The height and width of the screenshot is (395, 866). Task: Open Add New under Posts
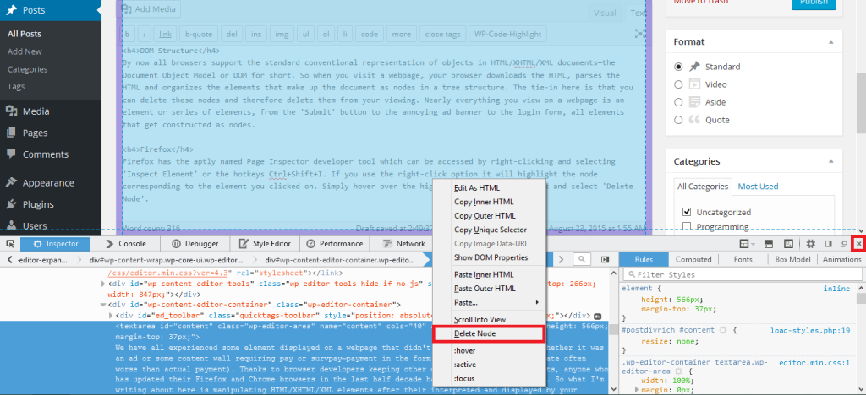point(25,51)
